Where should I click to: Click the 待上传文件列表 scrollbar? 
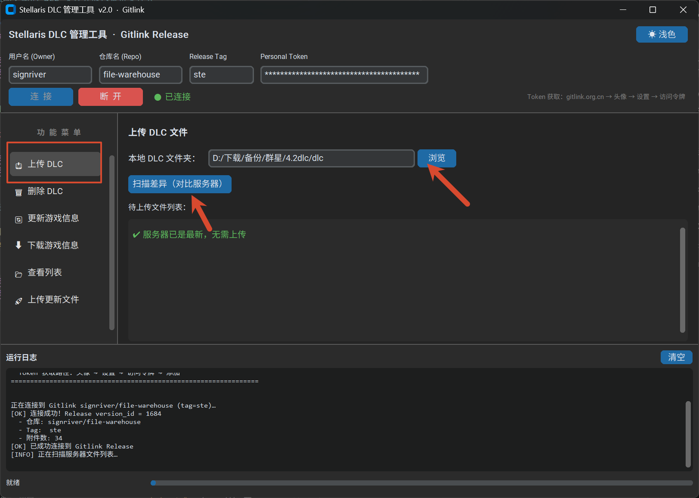[683, 280]
